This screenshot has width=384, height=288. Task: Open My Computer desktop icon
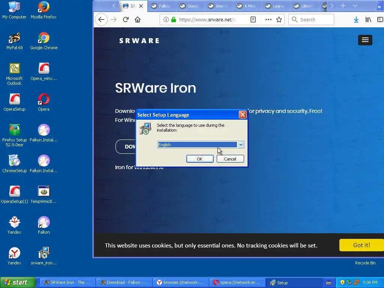tap(14, 10)
